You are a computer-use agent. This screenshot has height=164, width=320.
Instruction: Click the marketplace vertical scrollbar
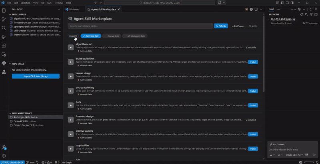pyautogui.click(x=263, y=54)
